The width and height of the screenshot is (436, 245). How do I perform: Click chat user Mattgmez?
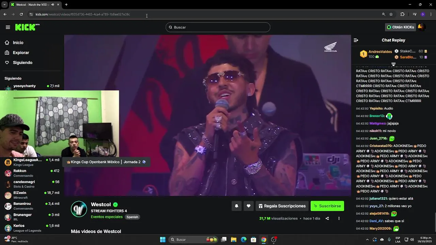click(377, 124)
